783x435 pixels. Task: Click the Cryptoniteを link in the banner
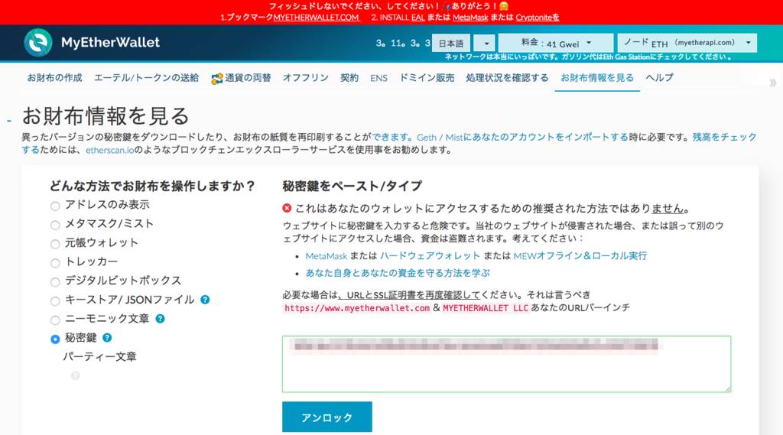538,18
